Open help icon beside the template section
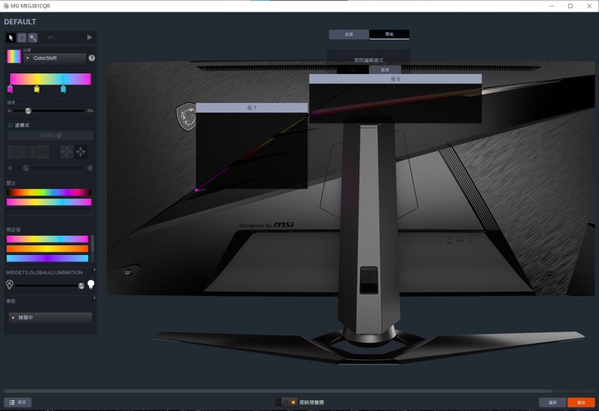 (94, 298)
